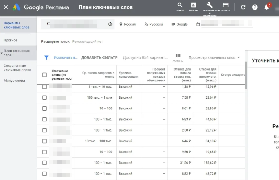Close the keyword planner with X icon

tap(6, 7)
